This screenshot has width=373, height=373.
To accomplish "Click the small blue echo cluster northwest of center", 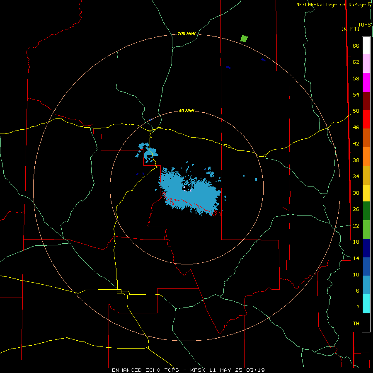I will (148, 152).
